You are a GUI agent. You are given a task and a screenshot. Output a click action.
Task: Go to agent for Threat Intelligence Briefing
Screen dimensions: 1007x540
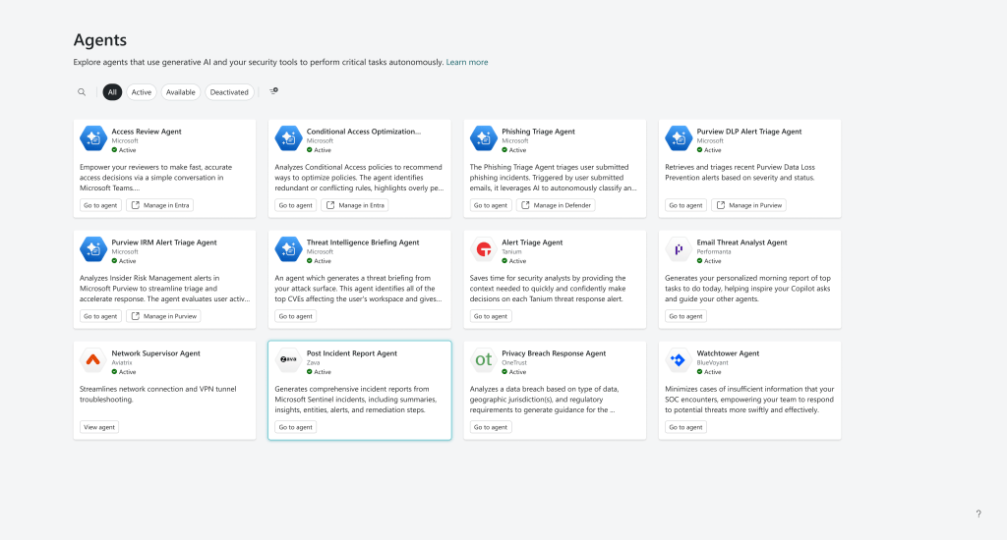click(x=295, y=316)
